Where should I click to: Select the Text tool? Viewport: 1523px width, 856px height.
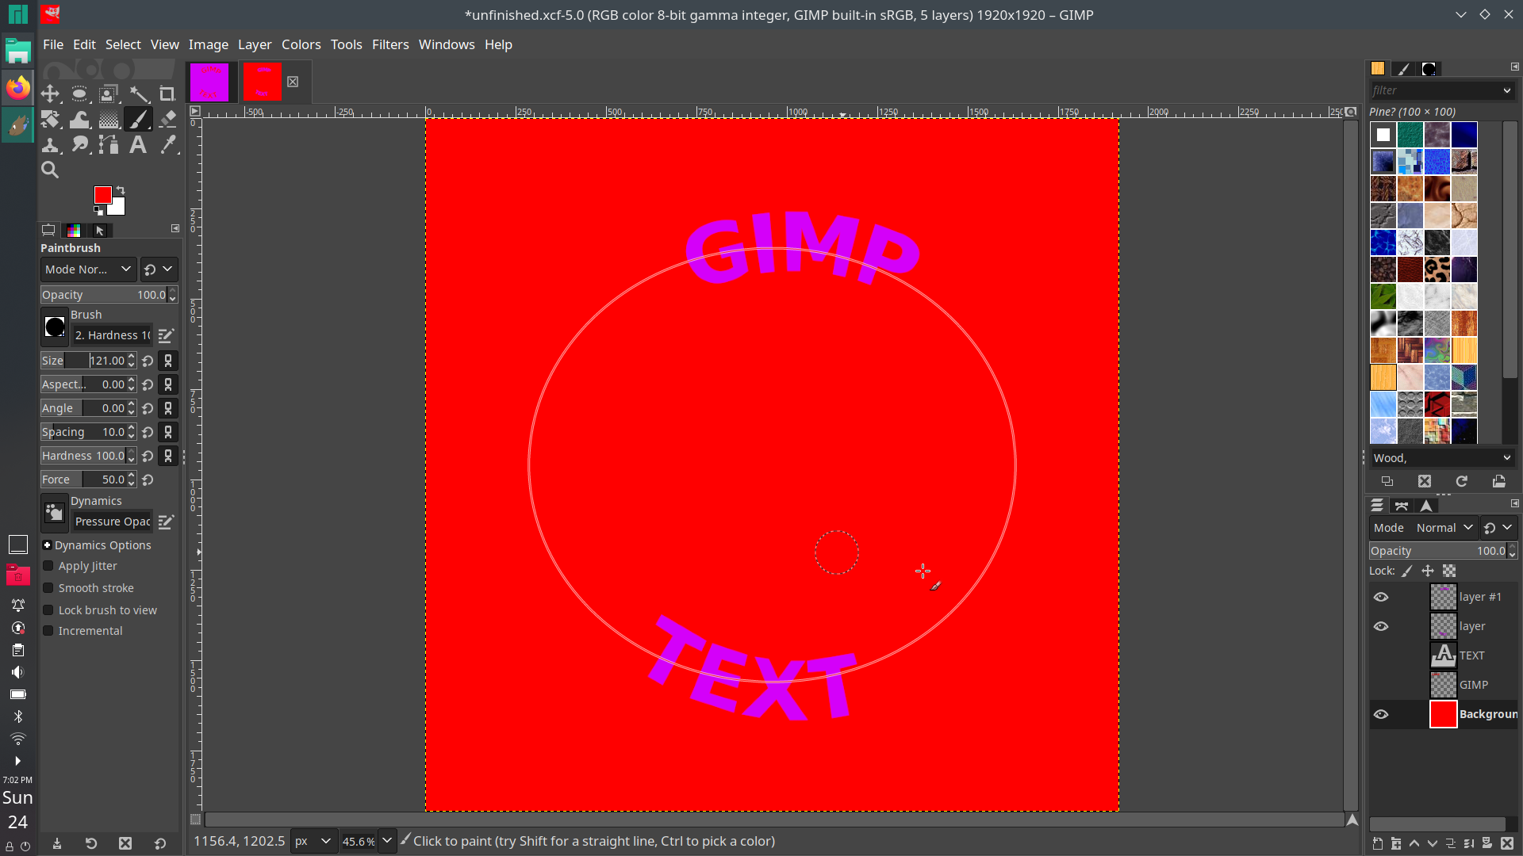(x=138, y=144)
